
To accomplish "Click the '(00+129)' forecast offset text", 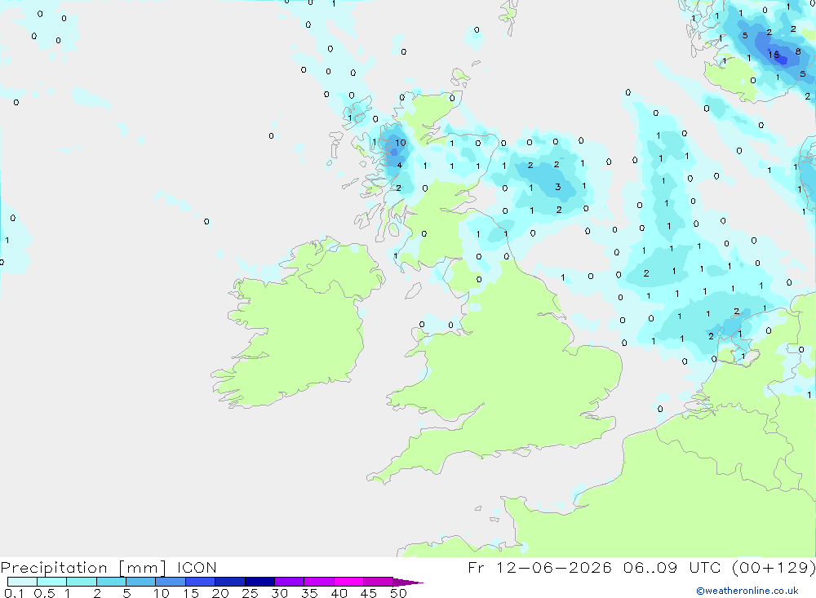I will [x=774, y=567].
